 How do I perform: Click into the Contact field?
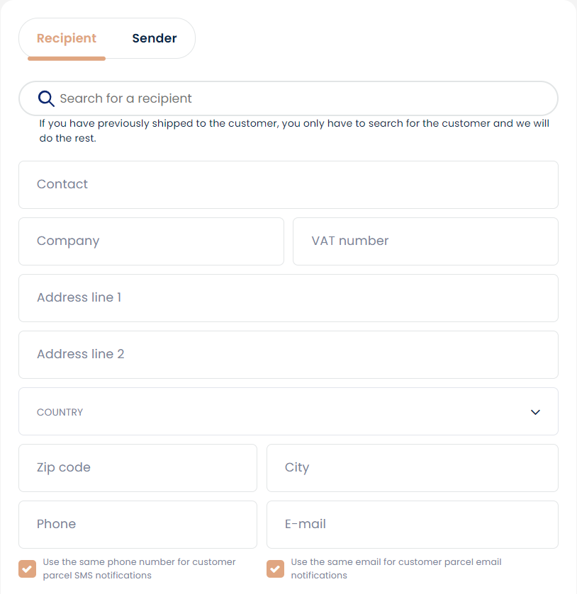288,185
